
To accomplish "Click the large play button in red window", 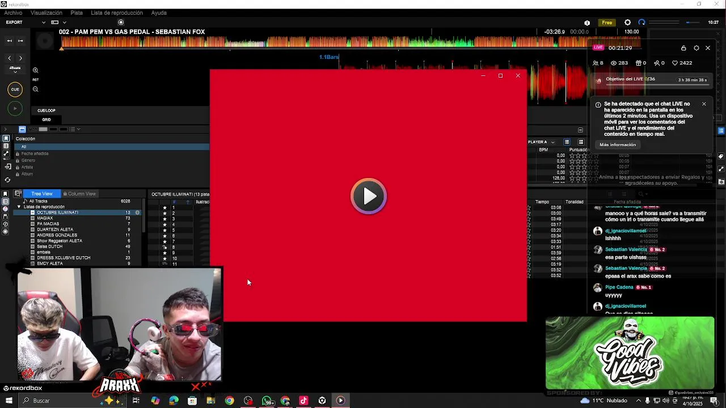I will coord(369,196).
